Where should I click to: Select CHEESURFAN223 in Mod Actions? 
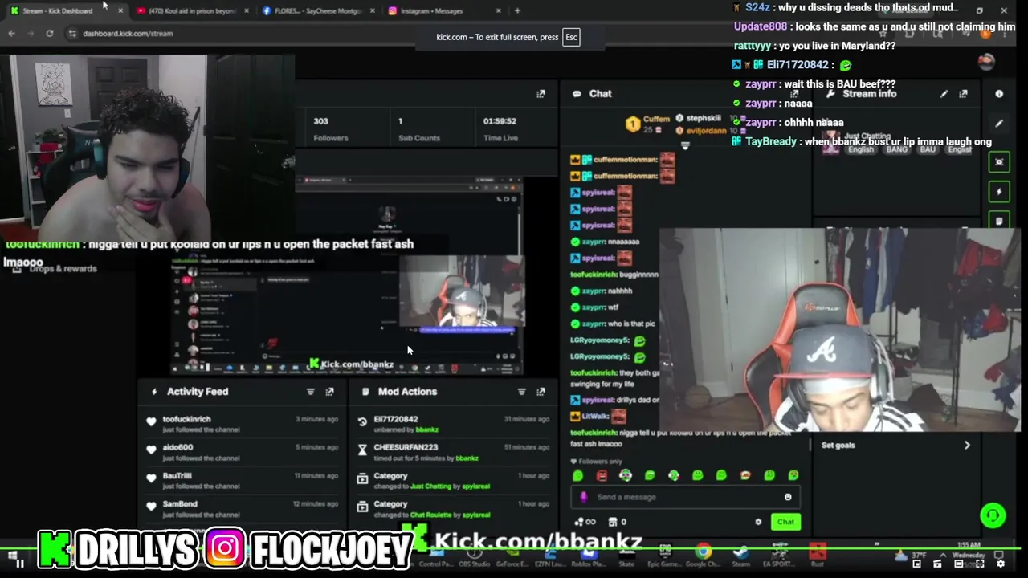(x=406, y=447)
